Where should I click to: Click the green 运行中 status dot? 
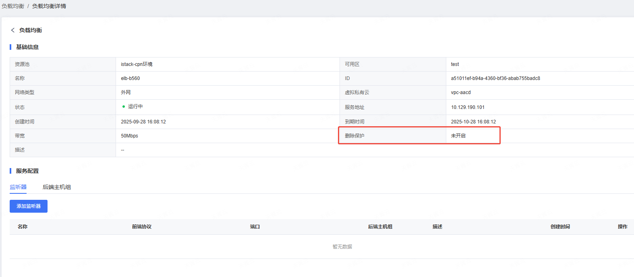coord(124,107)
